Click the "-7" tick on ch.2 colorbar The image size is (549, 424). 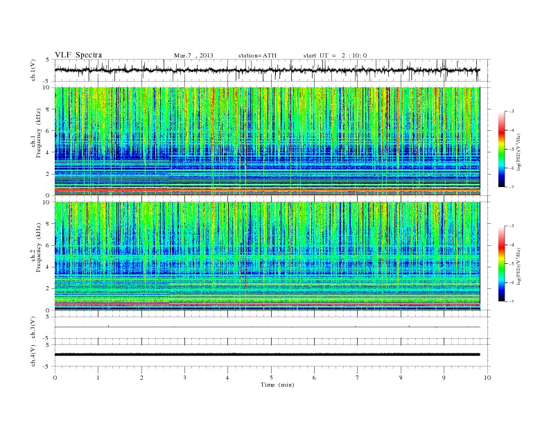(x=511, y=301)
